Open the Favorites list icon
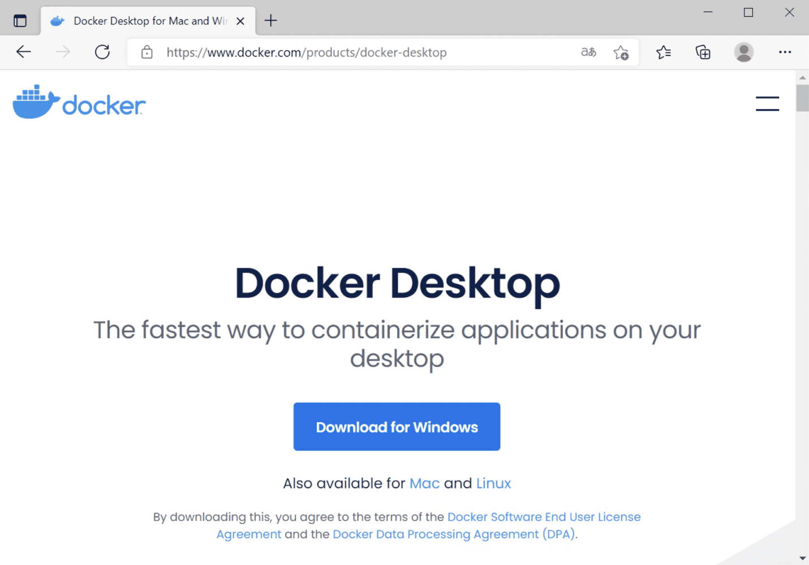Screen dimensions: 809x565 (664, 53)
